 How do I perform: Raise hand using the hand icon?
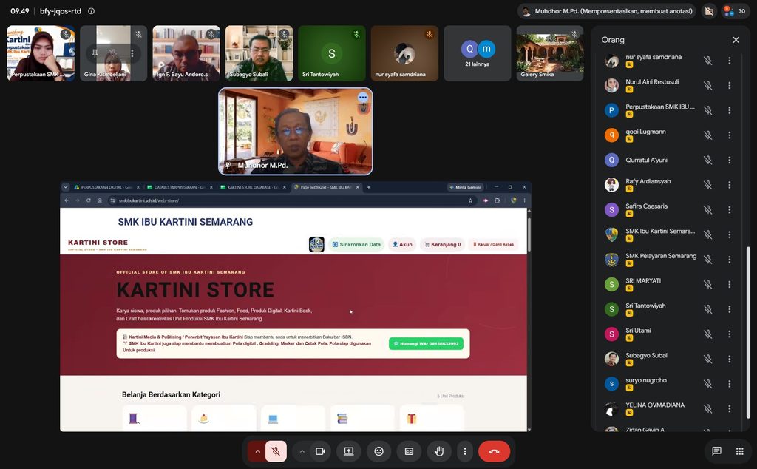tap(439, 451)
